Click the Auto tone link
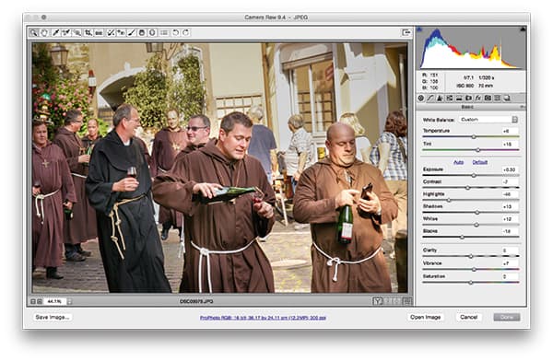This screenshot has width=553, height=361. coord(458,162)
